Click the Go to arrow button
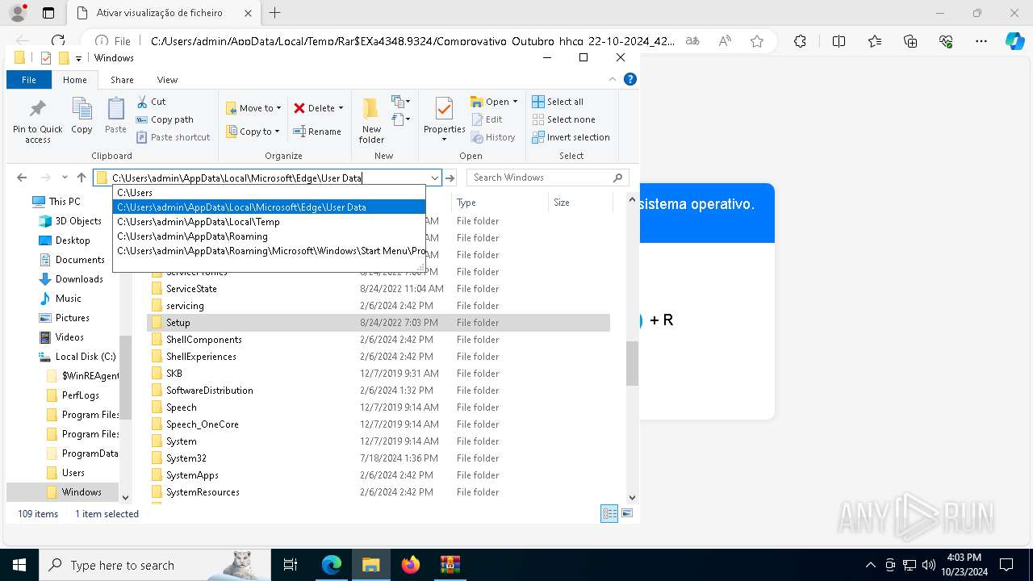The height and width of the screenshot is (581, 1033). point(450,178)
